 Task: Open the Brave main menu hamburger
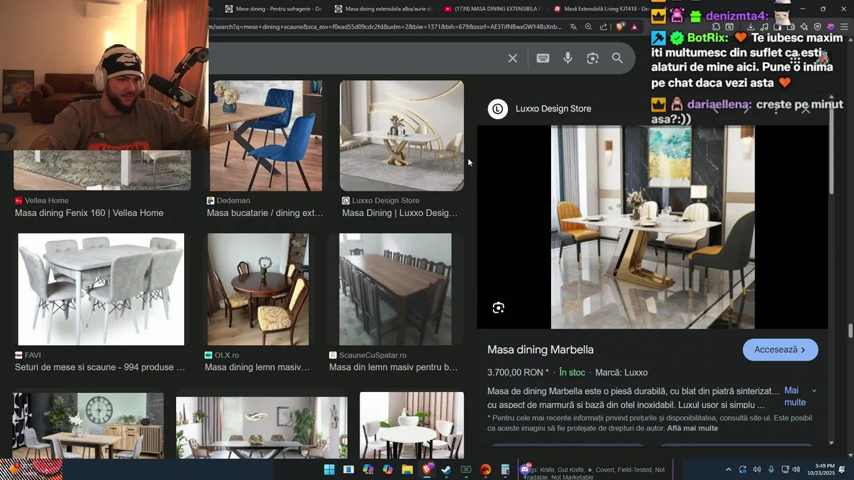[x=844, y=27]
